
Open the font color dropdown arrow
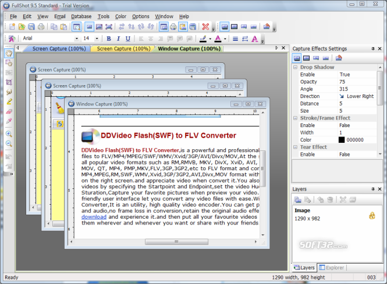coord(225,39)
